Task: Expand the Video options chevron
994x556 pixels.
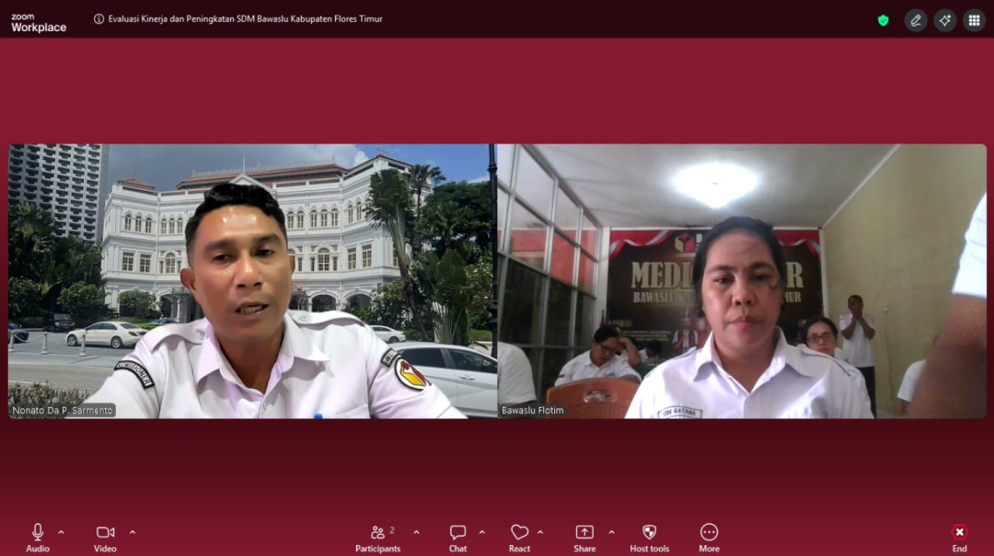Action: point(133,532)
